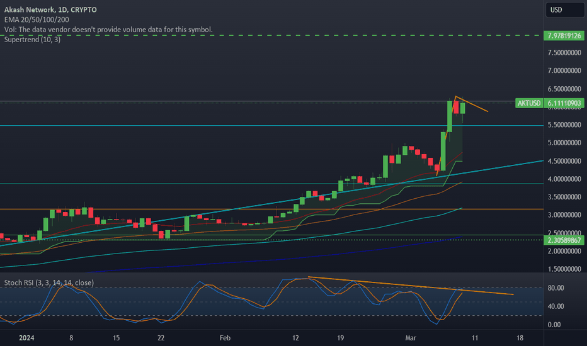Click date label 19 on time axis

point(340,338)
